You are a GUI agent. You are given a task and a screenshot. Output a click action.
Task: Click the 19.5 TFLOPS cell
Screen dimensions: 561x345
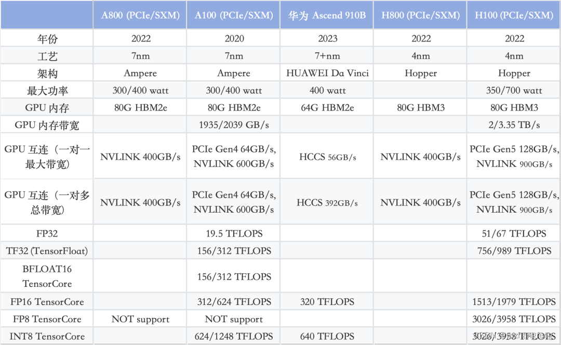(x=234, y=233)
